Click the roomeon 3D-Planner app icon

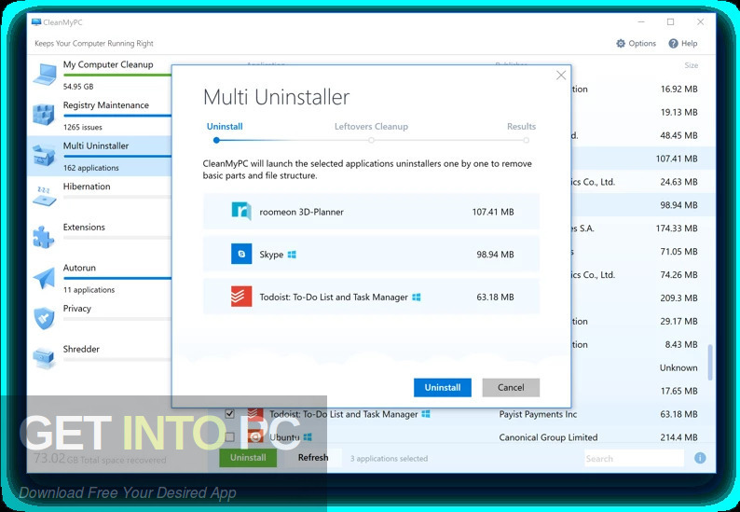(x=241, y=211)
